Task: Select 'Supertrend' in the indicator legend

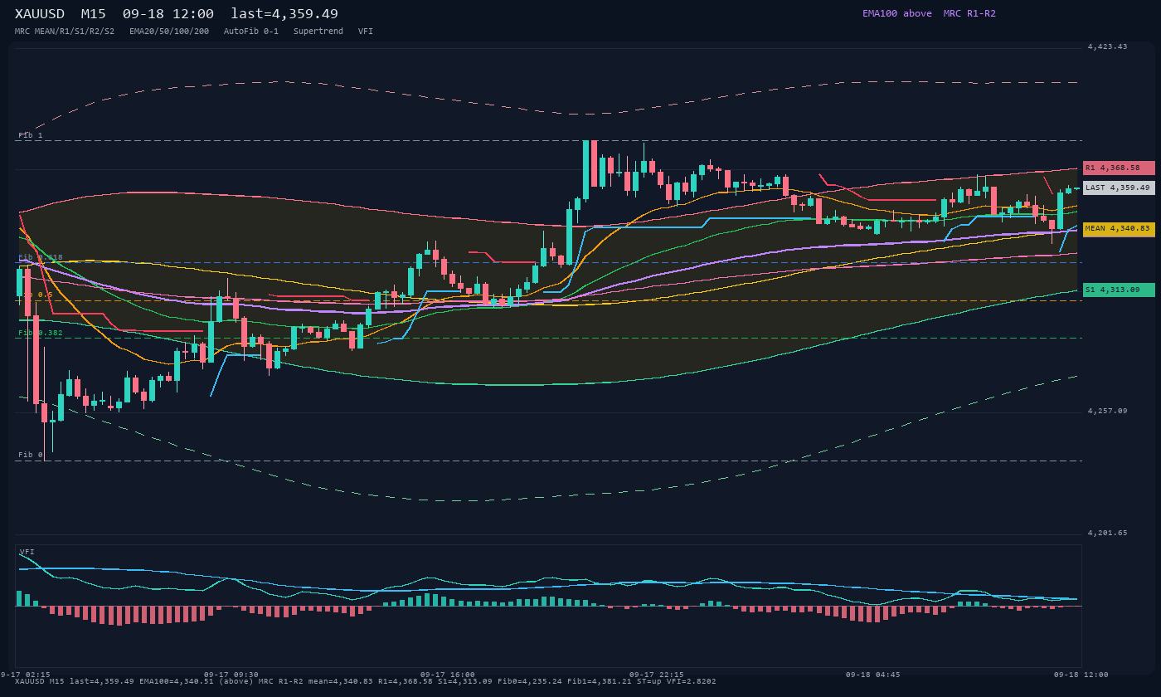Action: click(318, 31)
